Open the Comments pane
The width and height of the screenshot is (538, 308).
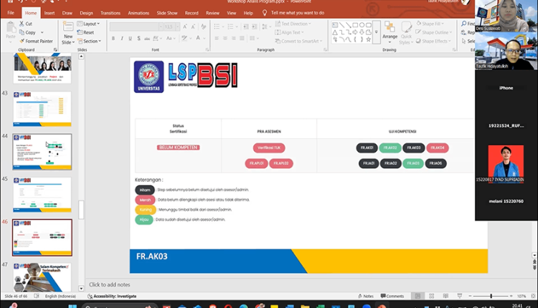[x=392, y=296]
